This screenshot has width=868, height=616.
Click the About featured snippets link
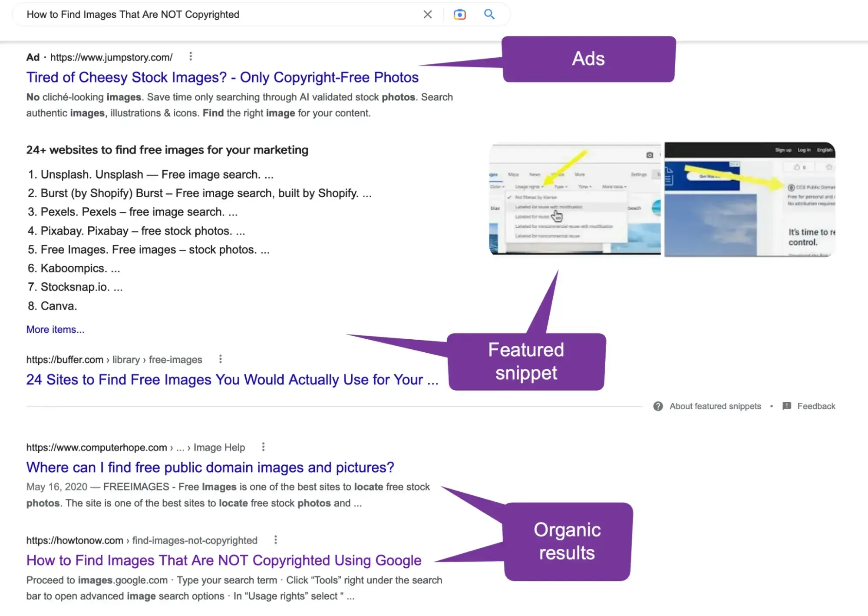click(715, 406)
